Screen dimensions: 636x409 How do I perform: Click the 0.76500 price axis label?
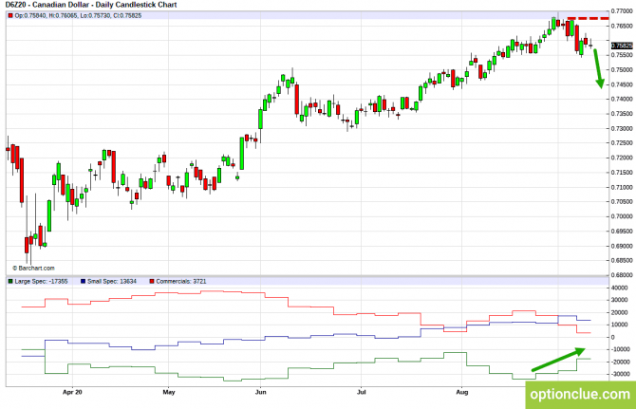coord(622,26)
